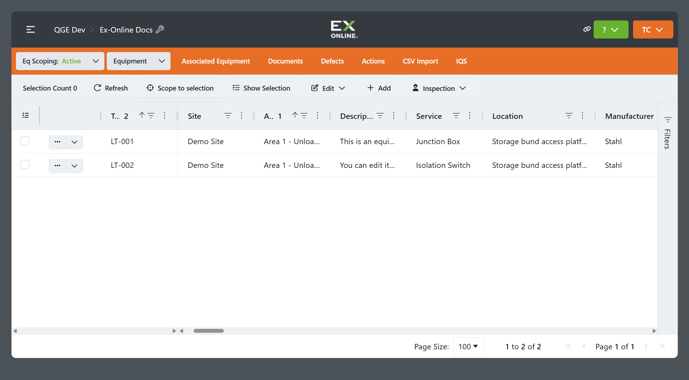Click the wrench icon beside Ex-Online Docs

tap(160, 29)
